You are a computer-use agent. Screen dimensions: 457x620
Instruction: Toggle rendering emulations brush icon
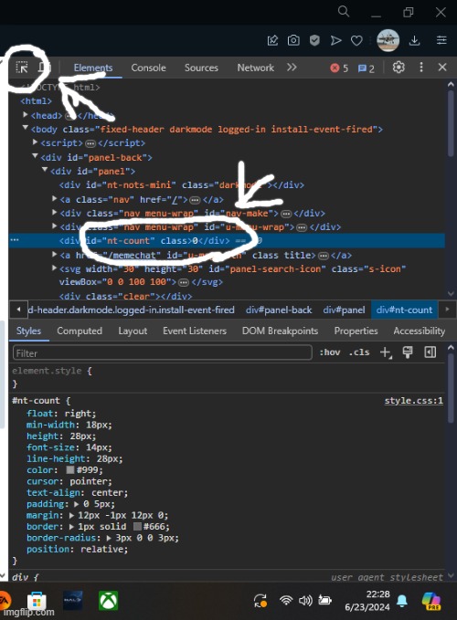407,352
